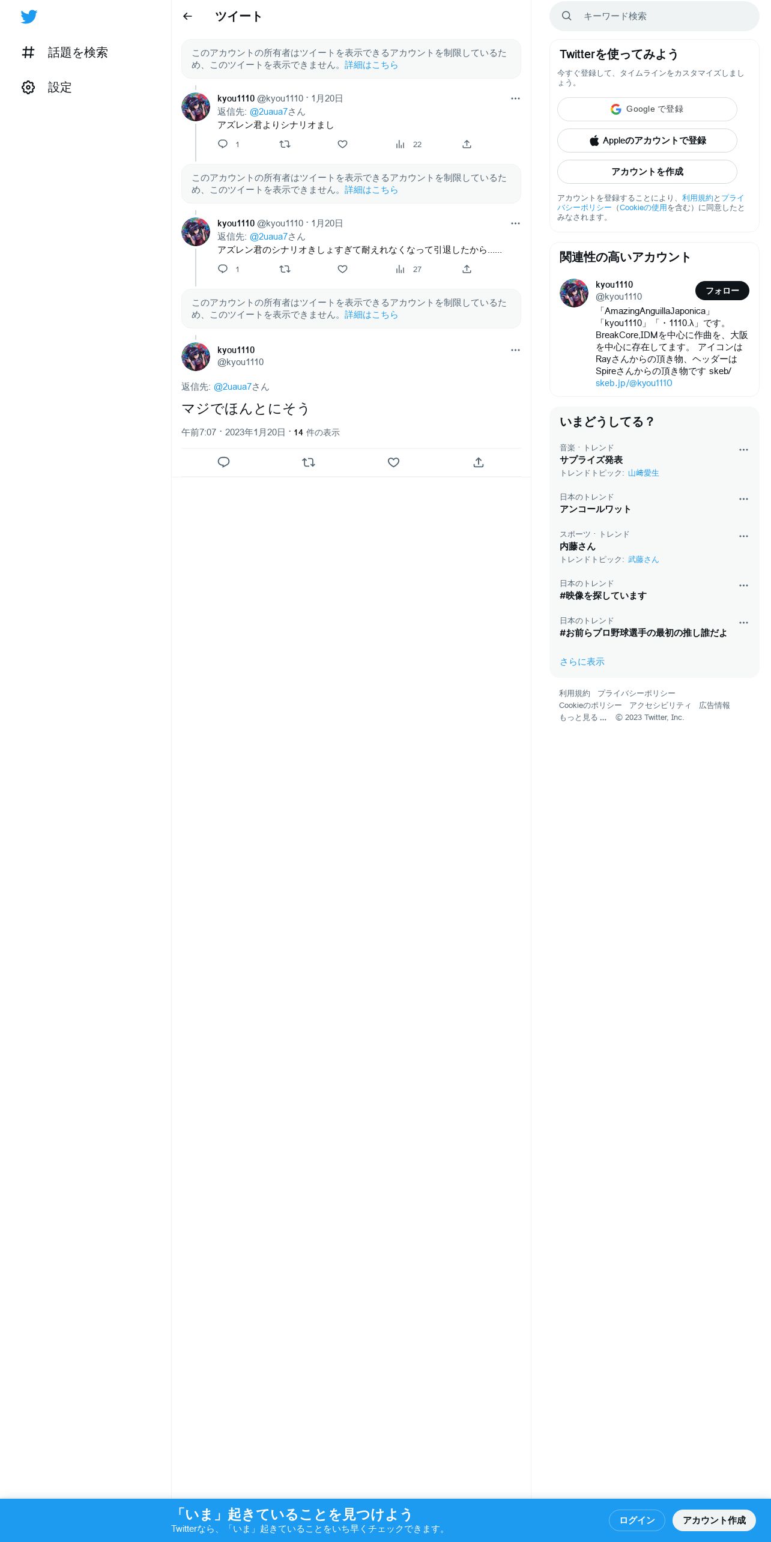This screenshot has width=771, height=1542.
Task: Follow kyou1110 with the フォロー button
Action: pos(722,291)
